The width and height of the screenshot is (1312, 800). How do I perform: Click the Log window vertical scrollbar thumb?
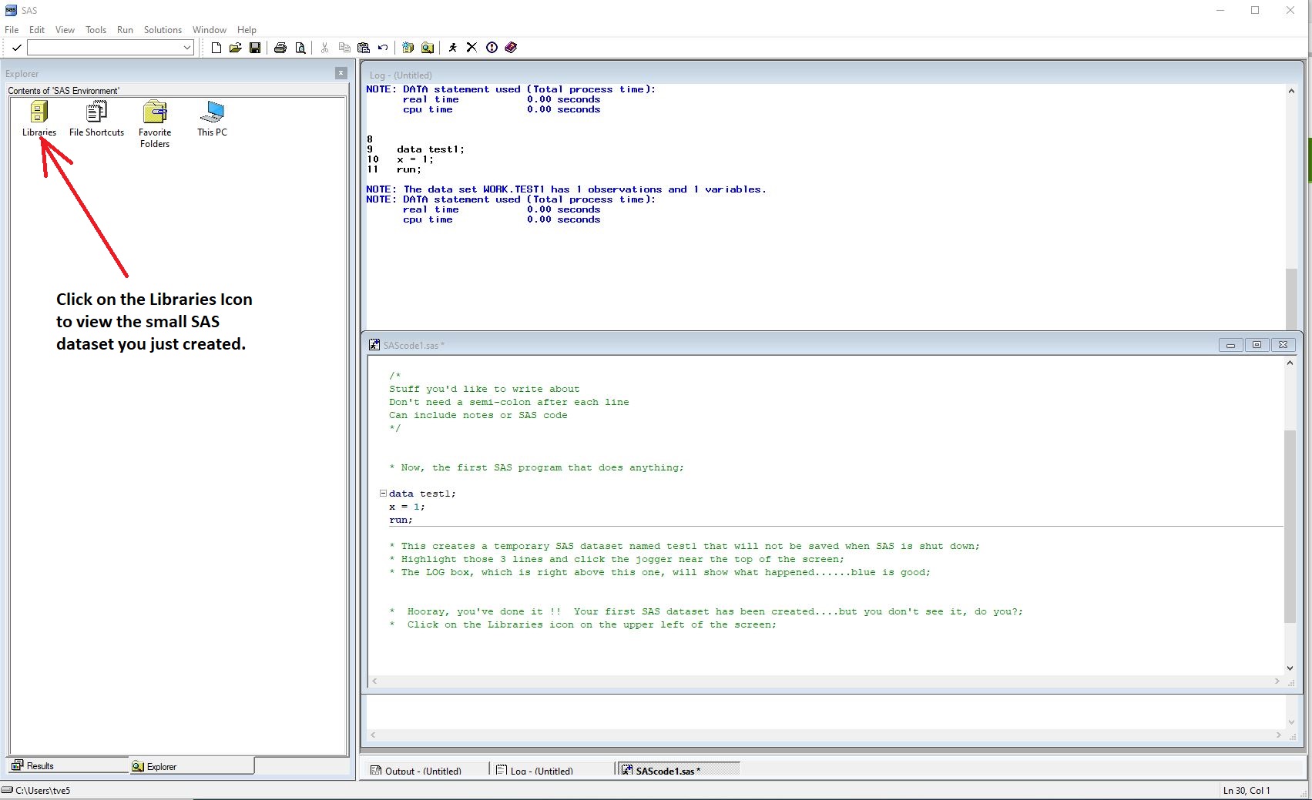[x=1291, y=299]
